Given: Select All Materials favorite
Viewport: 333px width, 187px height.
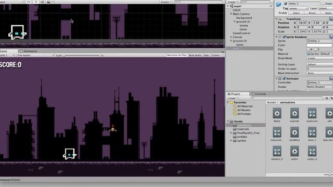Looking at the screenshot, I should 243,106.
